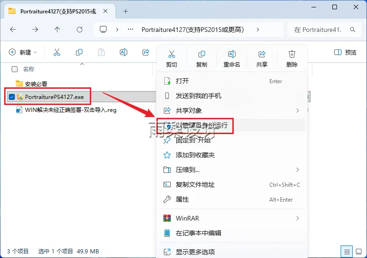Click the chevron after the folder path
The image size is (367, 258).
coord(258,30)
